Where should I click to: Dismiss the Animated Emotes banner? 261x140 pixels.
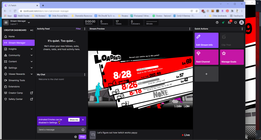83,120
